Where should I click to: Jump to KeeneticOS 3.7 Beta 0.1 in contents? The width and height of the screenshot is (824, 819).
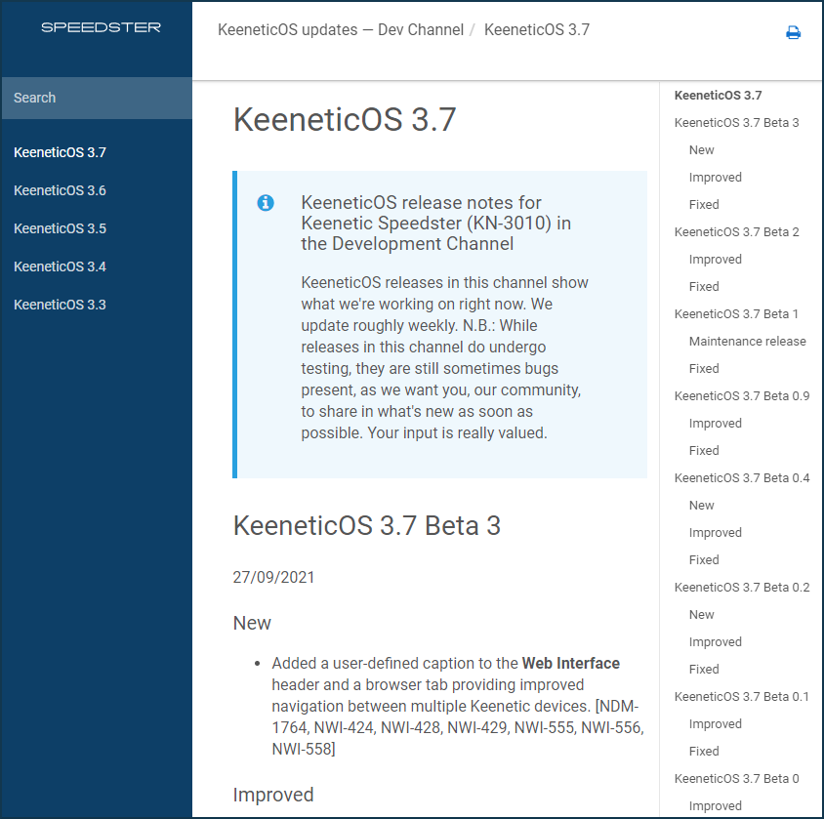coord(741,696)
